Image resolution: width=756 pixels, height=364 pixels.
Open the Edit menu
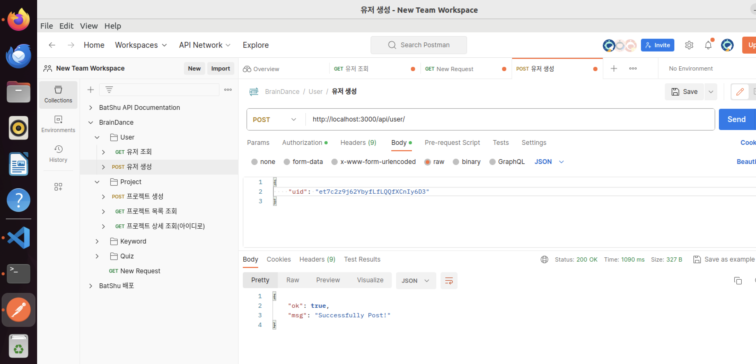click(x=66, y=26)
